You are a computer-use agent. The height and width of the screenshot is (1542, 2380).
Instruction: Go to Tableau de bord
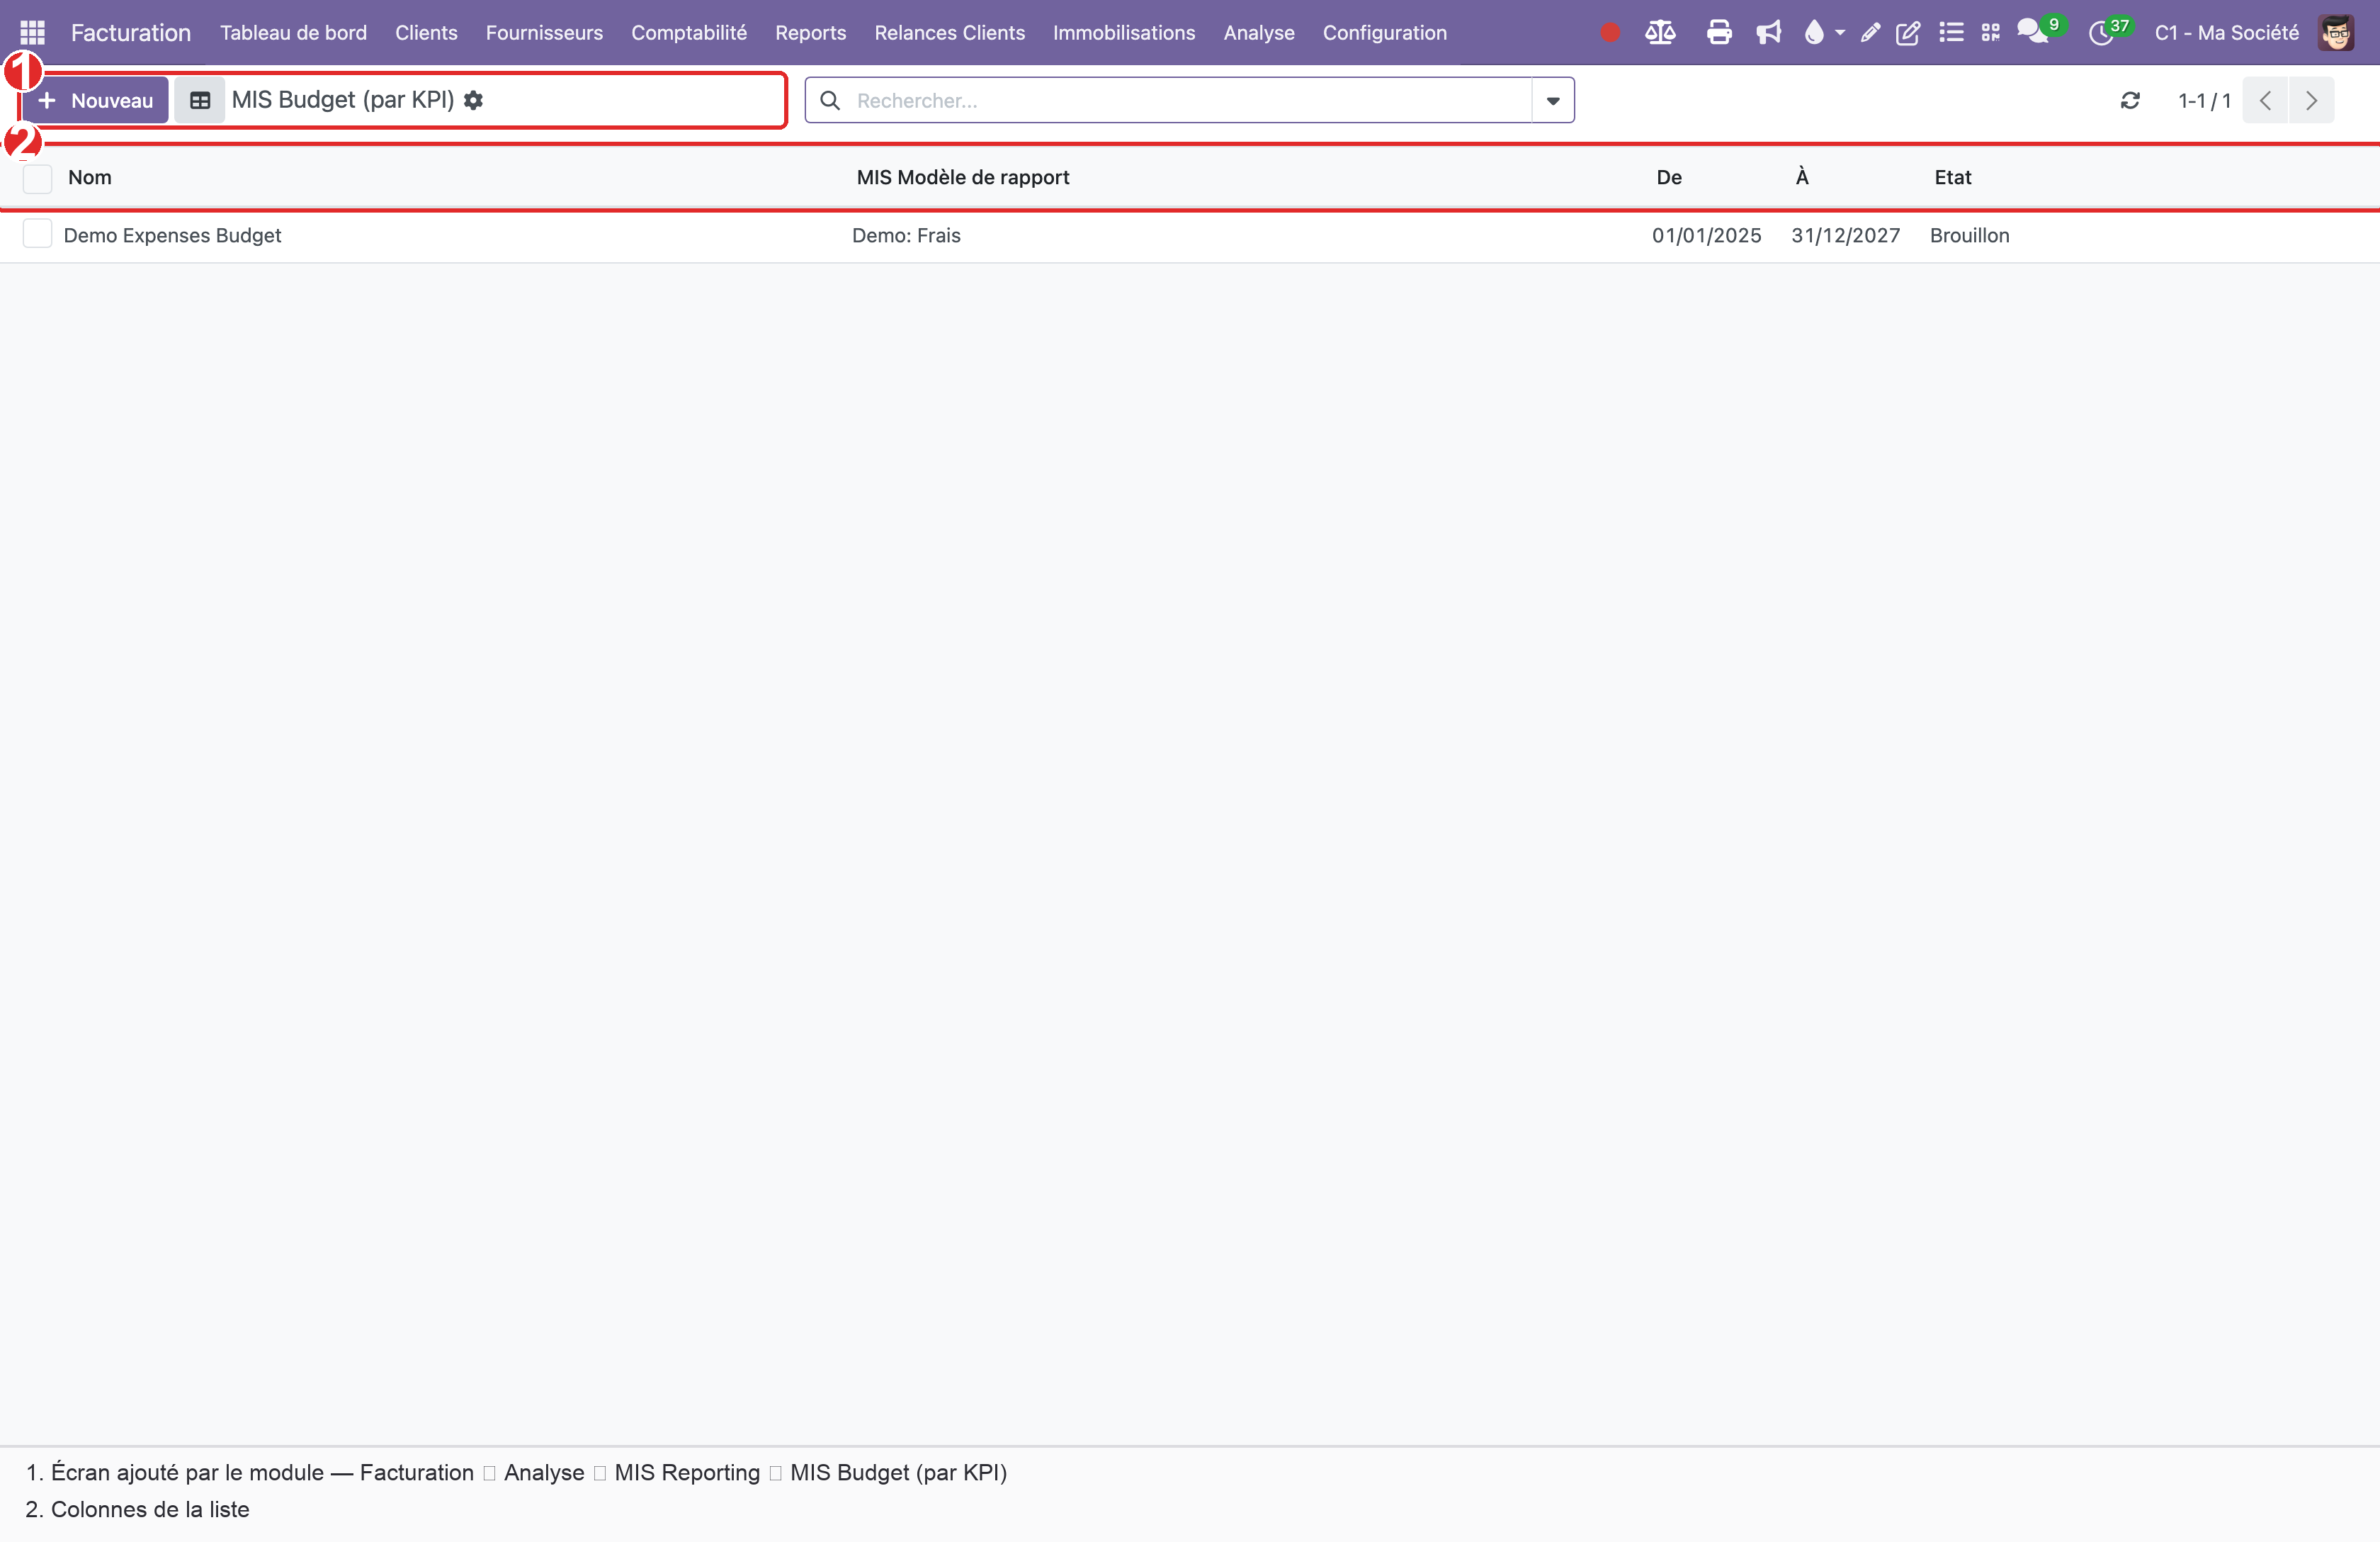[x=293, y=33]
